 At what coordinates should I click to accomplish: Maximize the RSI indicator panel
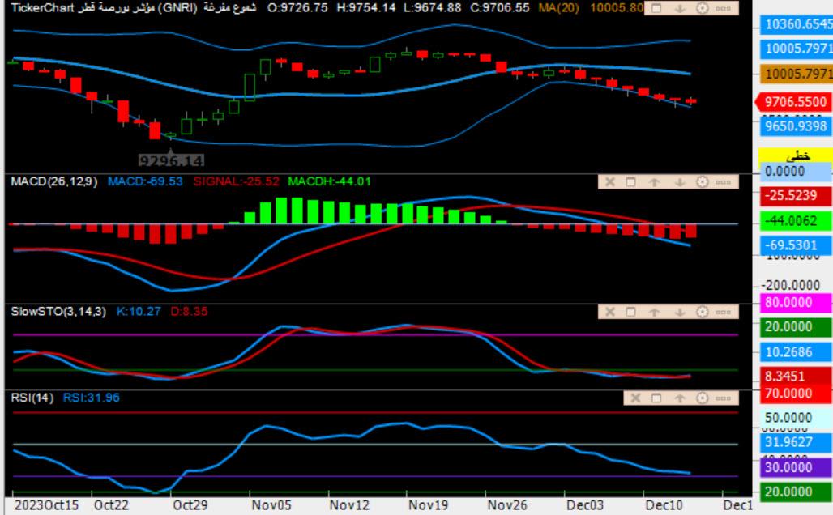tap(656, 398)
